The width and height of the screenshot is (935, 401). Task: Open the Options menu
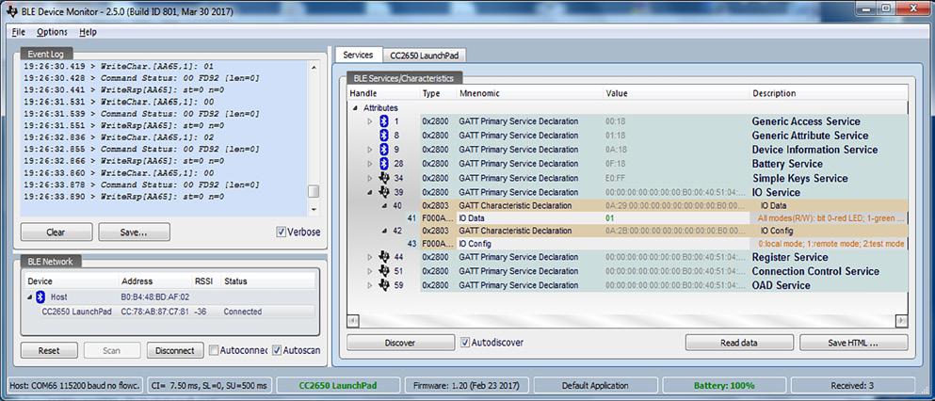click(52, 32)
